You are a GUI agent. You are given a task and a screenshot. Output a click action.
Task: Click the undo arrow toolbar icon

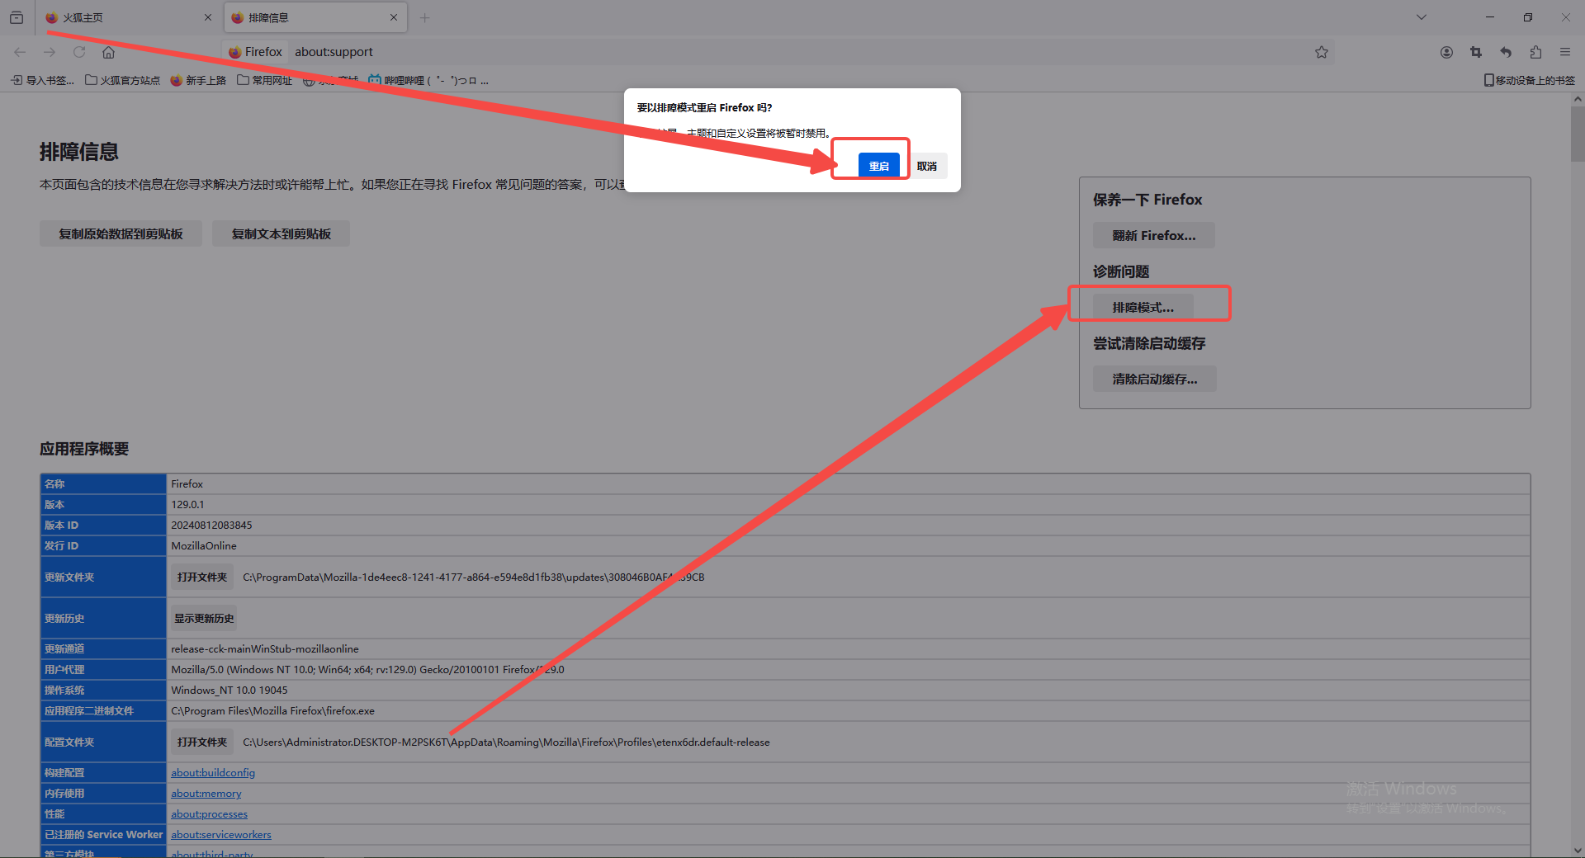click(x=1506, y=52)
